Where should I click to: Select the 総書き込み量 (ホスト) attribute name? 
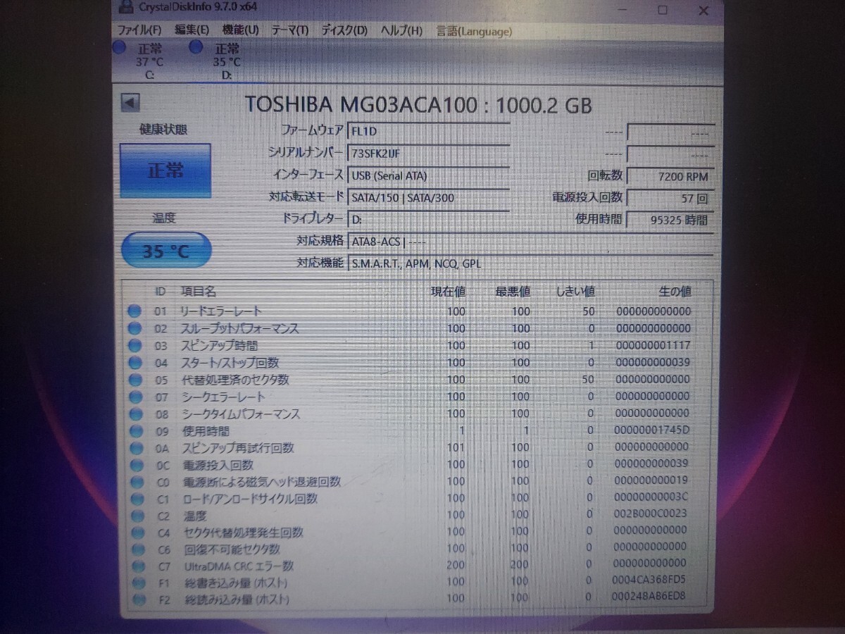pos(236,583)
